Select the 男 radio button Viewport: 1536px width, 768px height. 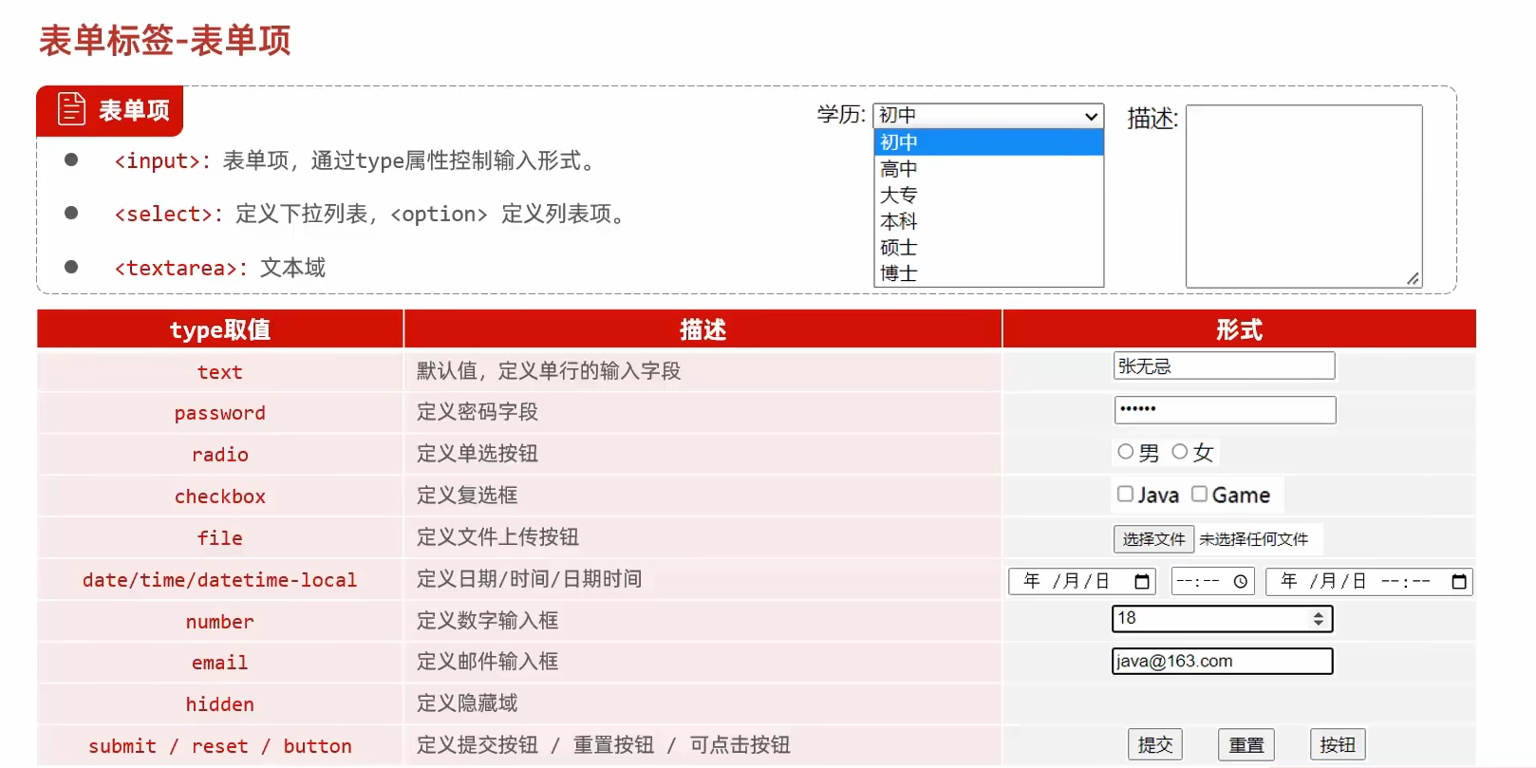[x=1126, y=452]
